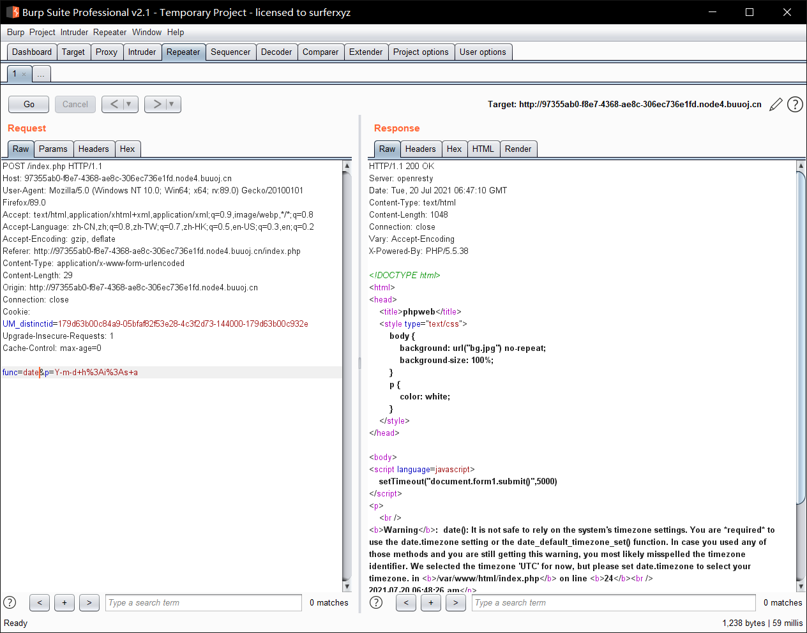Click the Burp Suite logo in title bar
This screenshot has height=633, width=807.
click(x=13, y=12)
